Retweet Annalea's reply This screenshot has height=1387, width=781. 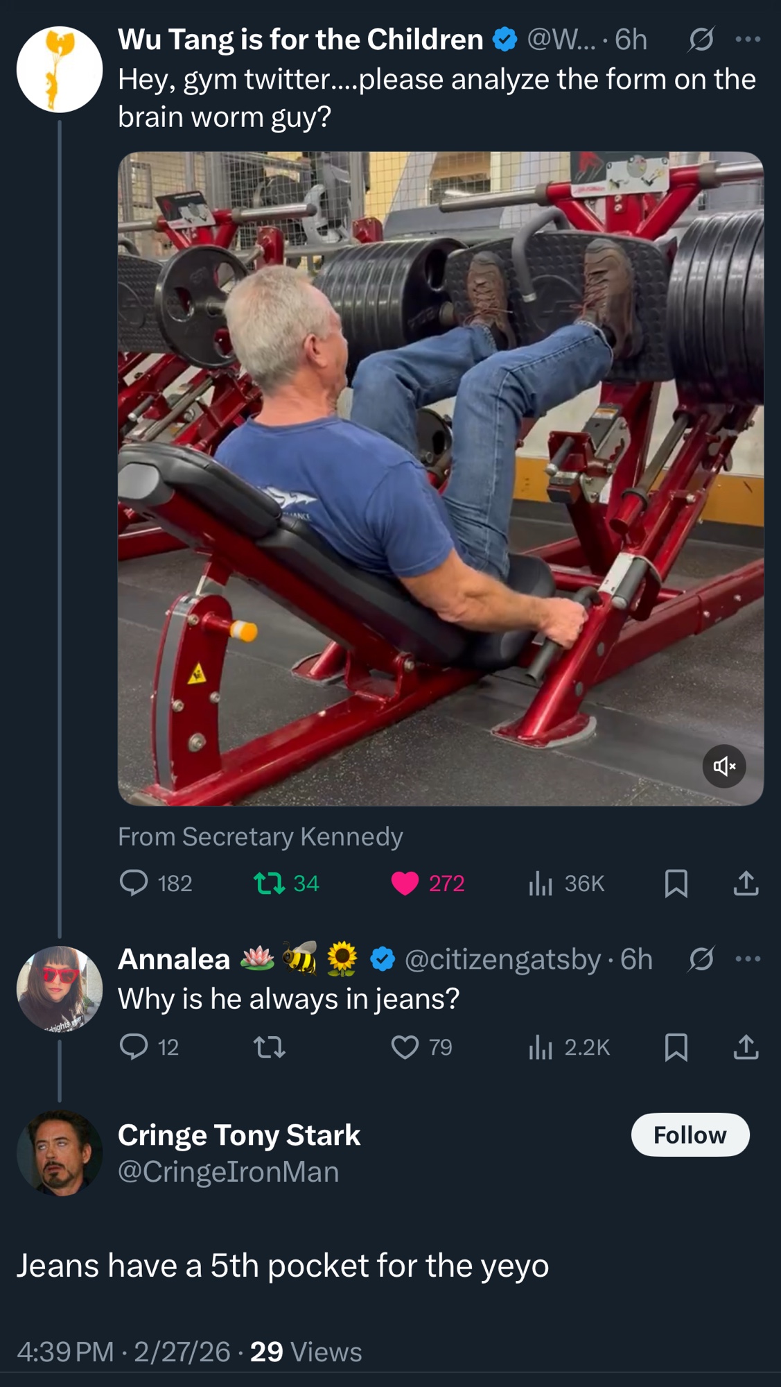(269, 1046)
